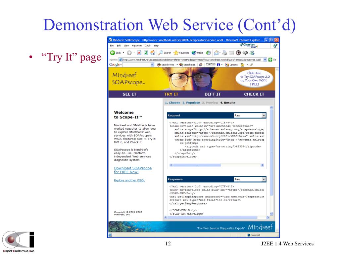Image resolution: width=339 pixels, height=254 pixels.
Task: Open the Tools menu
Action: click(148, 46)
